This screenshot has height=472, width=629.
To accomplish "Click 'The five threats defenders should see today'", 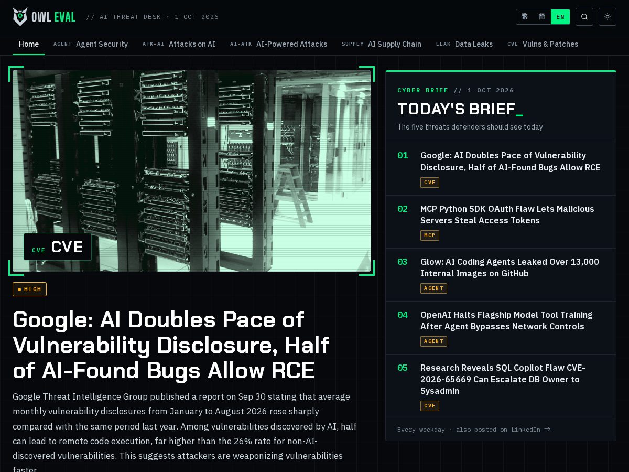I will coord(470,127).
